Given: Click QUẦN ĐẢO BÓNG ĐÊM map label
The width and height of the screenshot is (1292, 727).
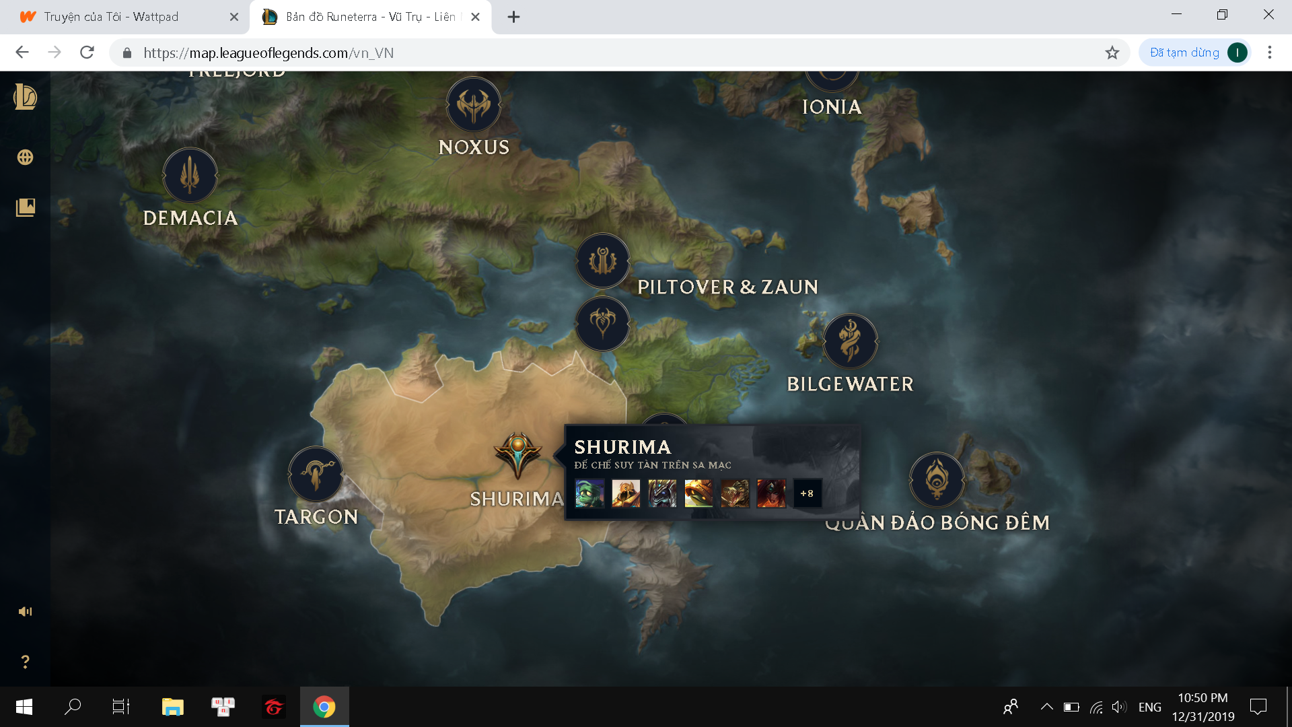Looking at the screenshot, I should (x=937, y=523).
